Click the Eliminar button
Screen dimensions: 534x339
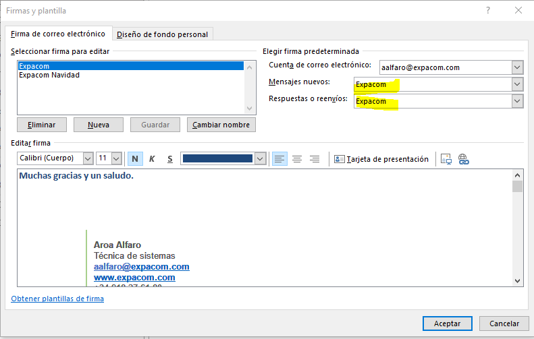(x=42, y=125)
